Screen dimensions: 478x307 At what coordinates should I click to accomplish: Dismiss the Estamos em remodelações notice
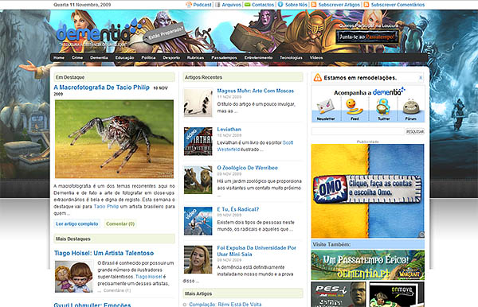421,78
